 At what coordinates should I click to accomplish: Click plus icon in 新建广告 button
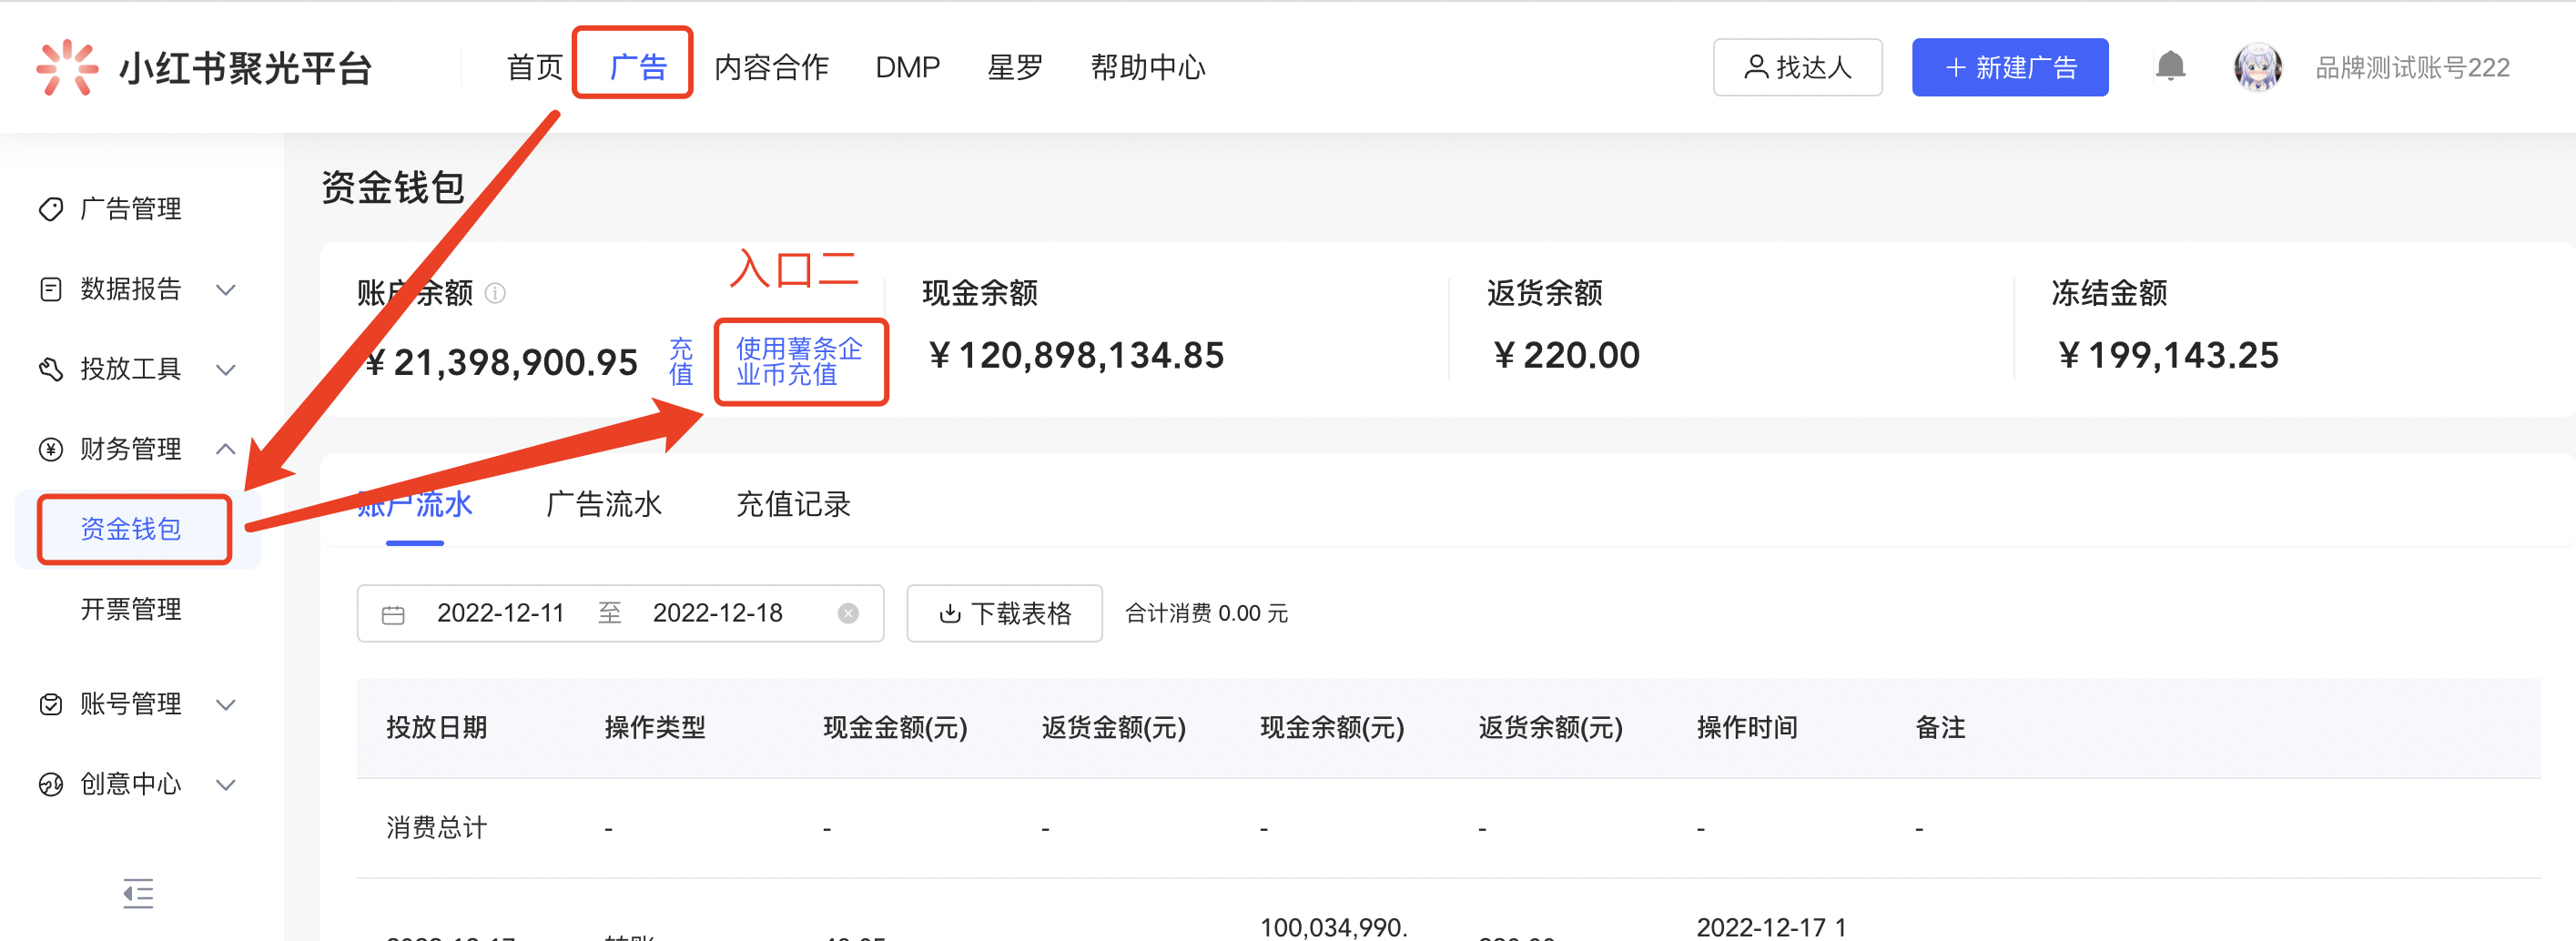1955,67
